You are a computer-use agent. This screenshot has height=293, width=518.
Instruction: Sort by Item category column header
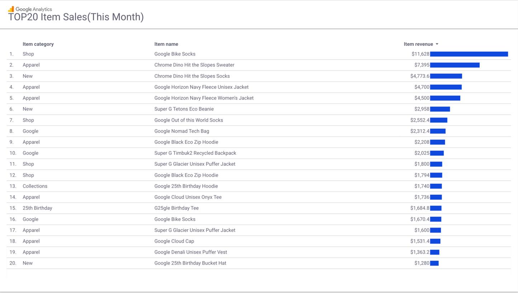click(38, 44)
